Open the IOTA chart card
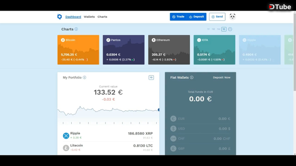Screen dimensions: 296x166 point(215,50)
